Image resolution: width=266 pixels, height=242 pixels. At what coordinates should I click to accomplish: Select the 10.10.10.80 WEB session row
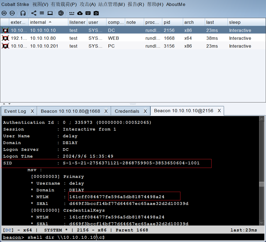pos(133,38)
